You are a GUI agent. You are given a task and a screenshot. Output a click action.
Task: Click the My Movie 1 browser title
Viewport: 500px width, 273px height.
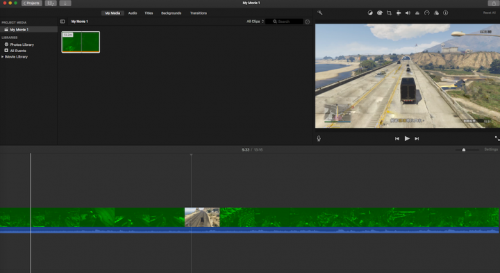click(79, 22)
